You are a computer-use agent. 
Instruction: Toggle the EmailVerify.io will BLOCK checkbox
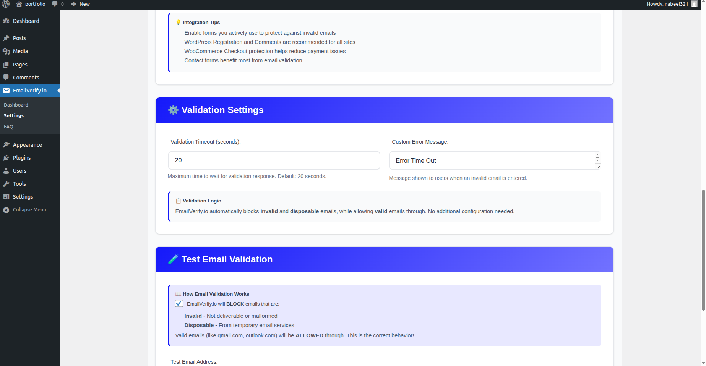179,304
